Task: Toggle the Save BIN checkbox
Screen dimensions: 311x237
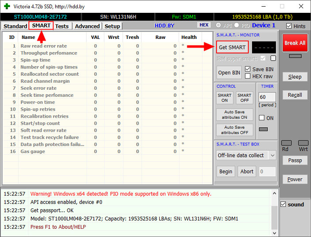Action: point(247,69)
